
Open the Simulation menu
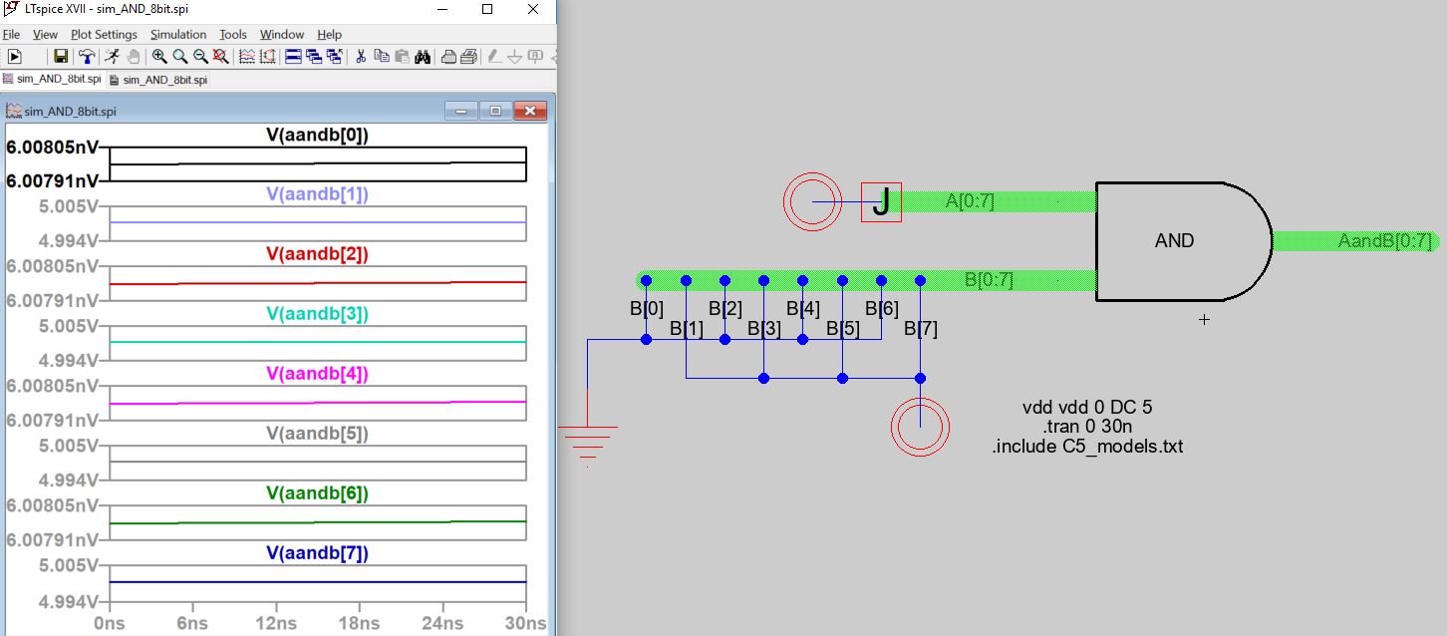pos(177,34)
